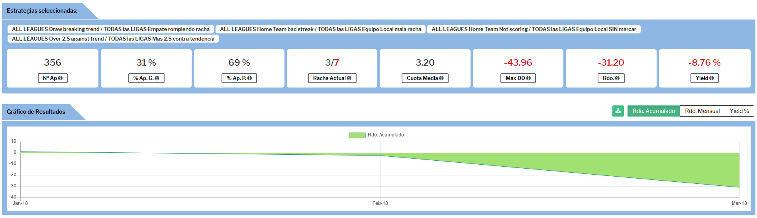Click Home Team Not scoring strategy tag
This screenshot has width=757, height=218.
pyautogui.click(x=533, y=29)
